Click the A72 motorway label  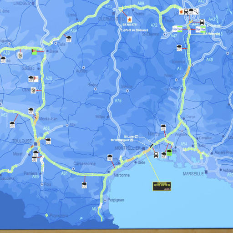coord(154,25)
